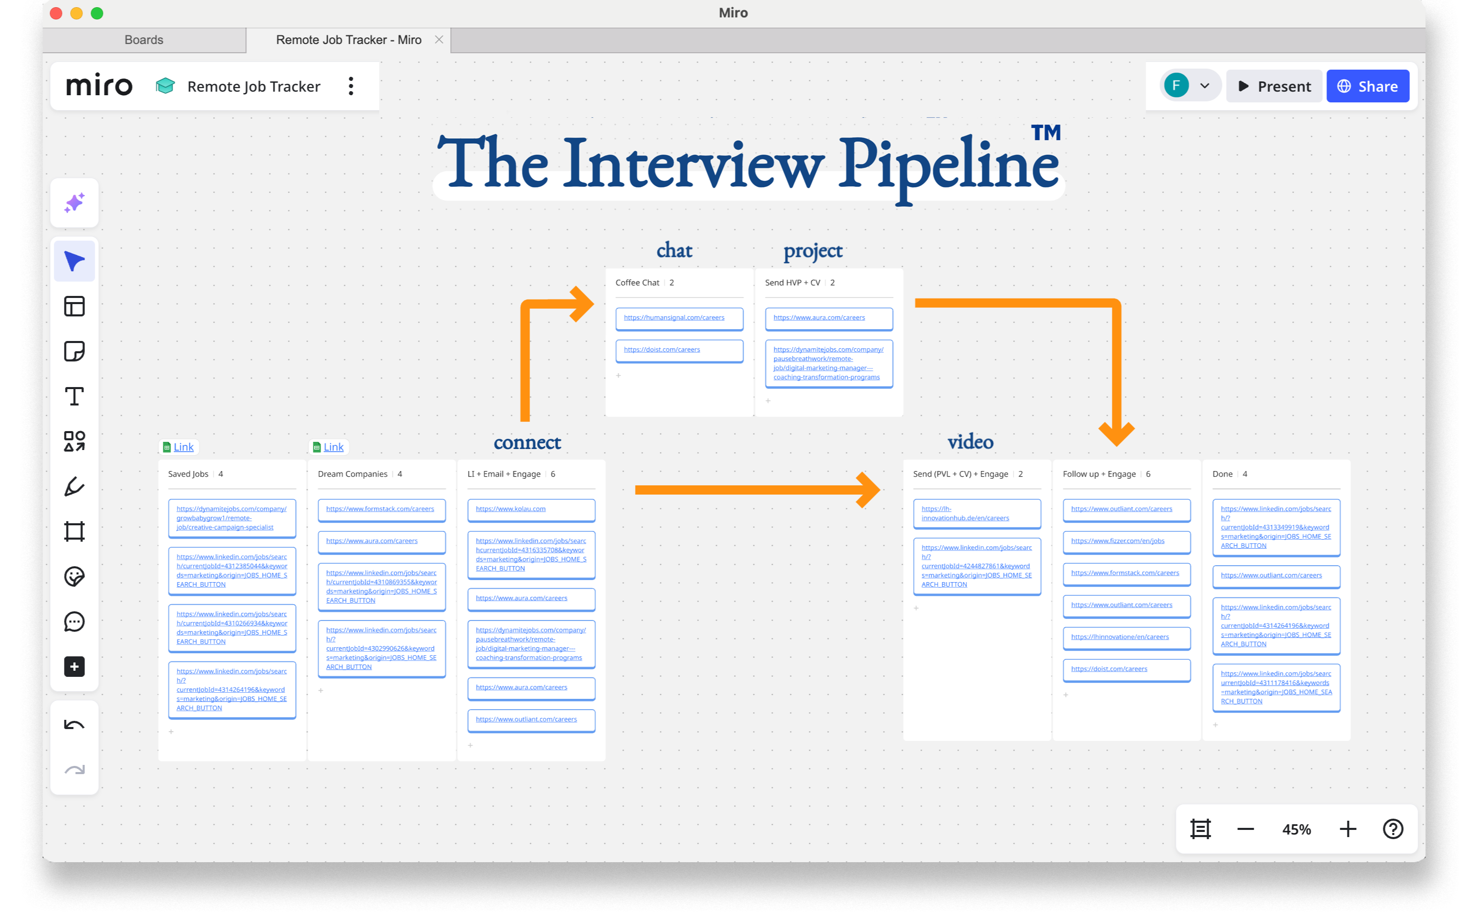Click the Undo arrow
This screenshot has height=919, width=1474.
coord(74,725)
